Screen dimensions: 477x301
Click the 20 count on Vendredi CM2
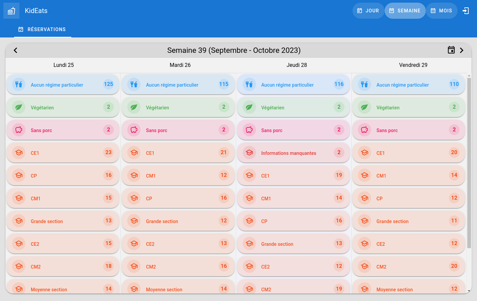pyautogui.click(x=454, y=266)
